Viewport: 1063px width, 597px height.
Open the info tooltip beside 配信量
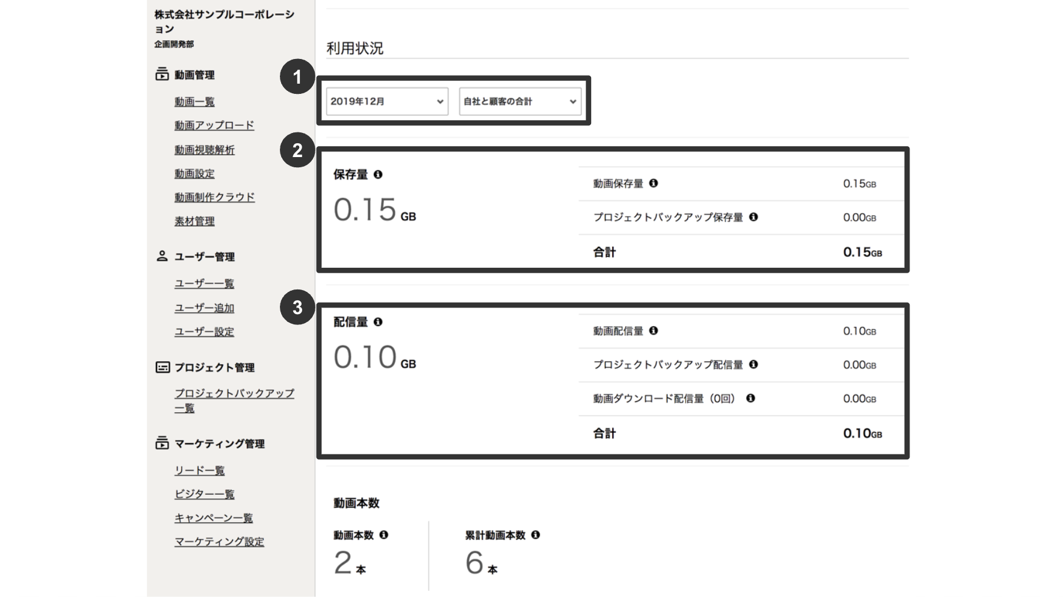click(378, 323)
